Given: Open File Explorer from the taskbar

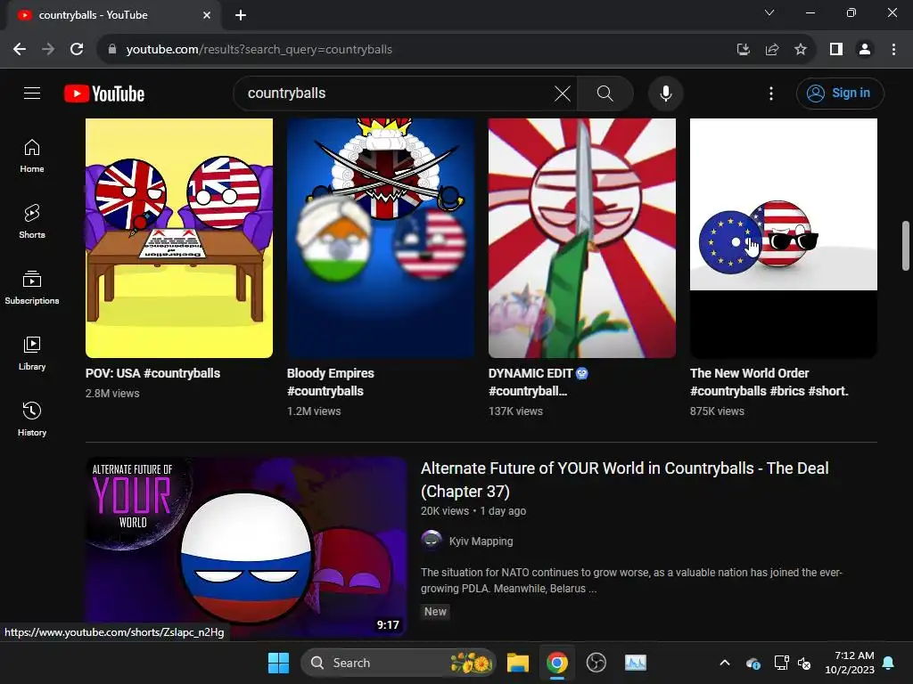Looking at the screenshot, I should [x=518, y=663].
